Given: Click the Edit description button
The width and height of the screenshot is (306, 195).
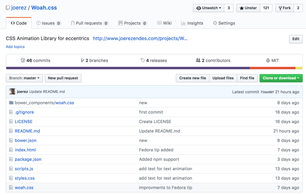Looking at the screenshot, I should click(x=296, y=39).
